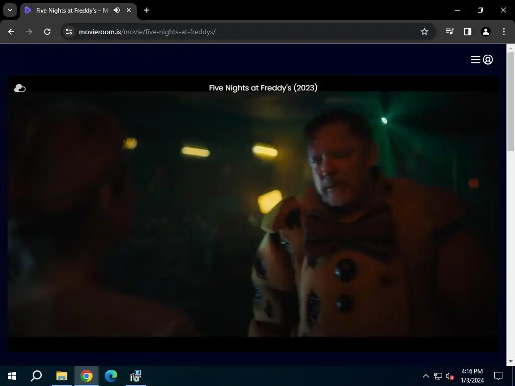This screenshot has height=386, width=515.
Task: Open the Chrome three-dot menu
Action: pos(504,32)
